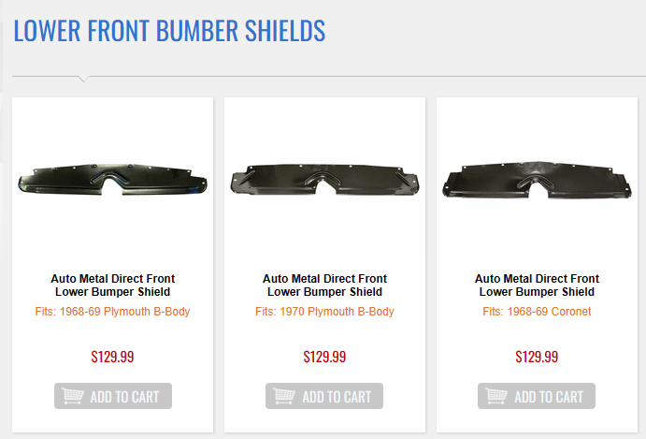The width and height of the screenshot is (646, 439).
Task: Add the 1968-69 Plymouth B-Body shield to cart
Action: click(113, 397)
